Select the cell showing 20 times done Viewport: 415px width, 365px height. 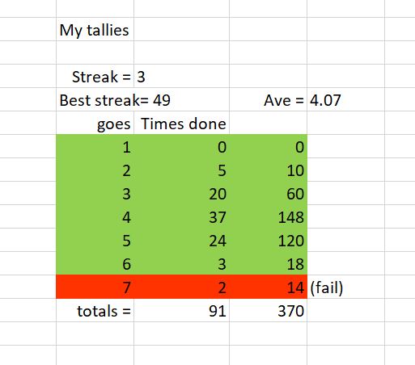[x=181, y=193]
